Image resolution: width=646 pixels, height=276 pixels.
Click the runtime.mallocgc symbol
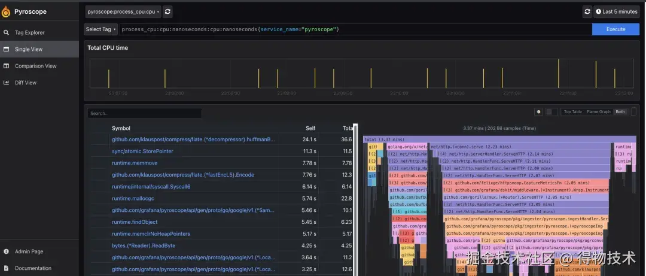pyautogui.click(x=133, y=198)
